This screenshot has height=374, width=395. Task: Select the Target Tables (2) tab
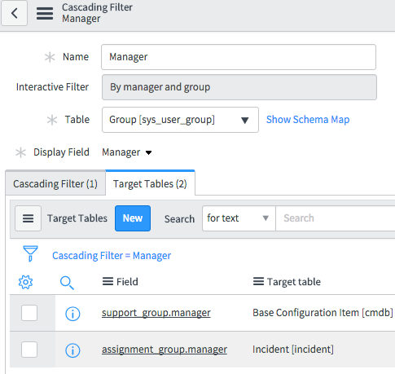(x=150, y=184)
